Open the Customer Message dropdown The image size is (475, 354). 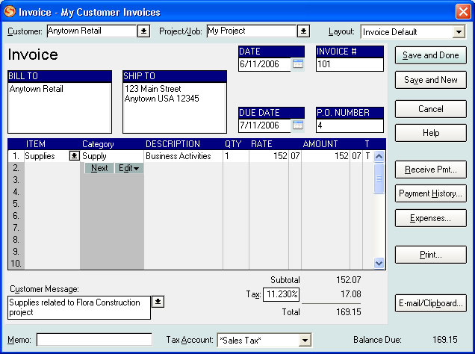158,302
